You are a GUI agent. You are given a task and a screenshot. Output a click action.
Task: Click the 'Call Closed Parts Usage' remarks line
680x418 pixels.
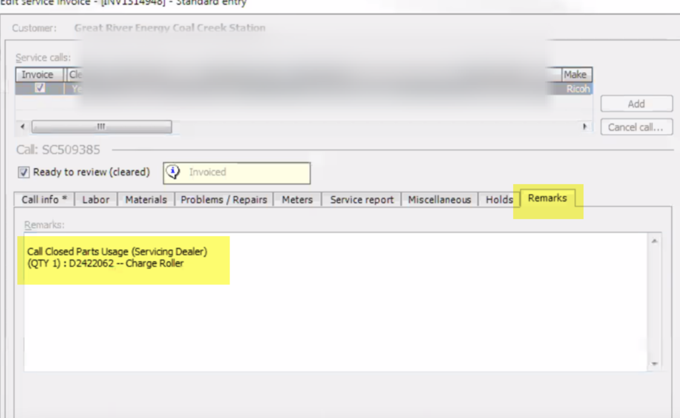click(117, 251)
